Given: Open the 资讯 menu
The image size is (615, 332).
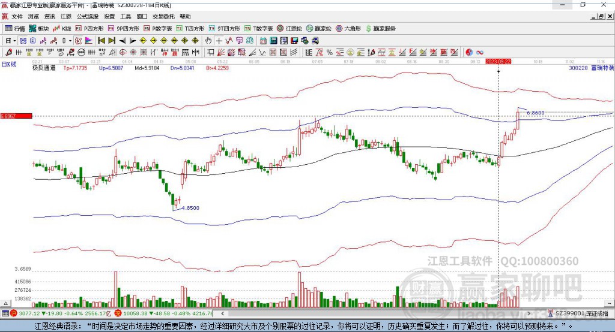Looking at the screenshot, I should coord(50,16).
